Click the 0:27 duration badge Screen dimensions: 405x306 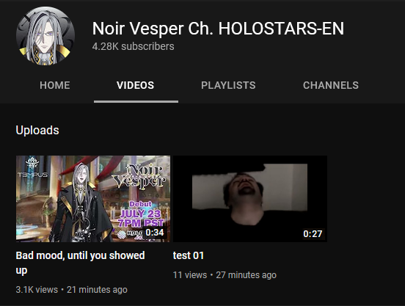[x=313, y=233]
